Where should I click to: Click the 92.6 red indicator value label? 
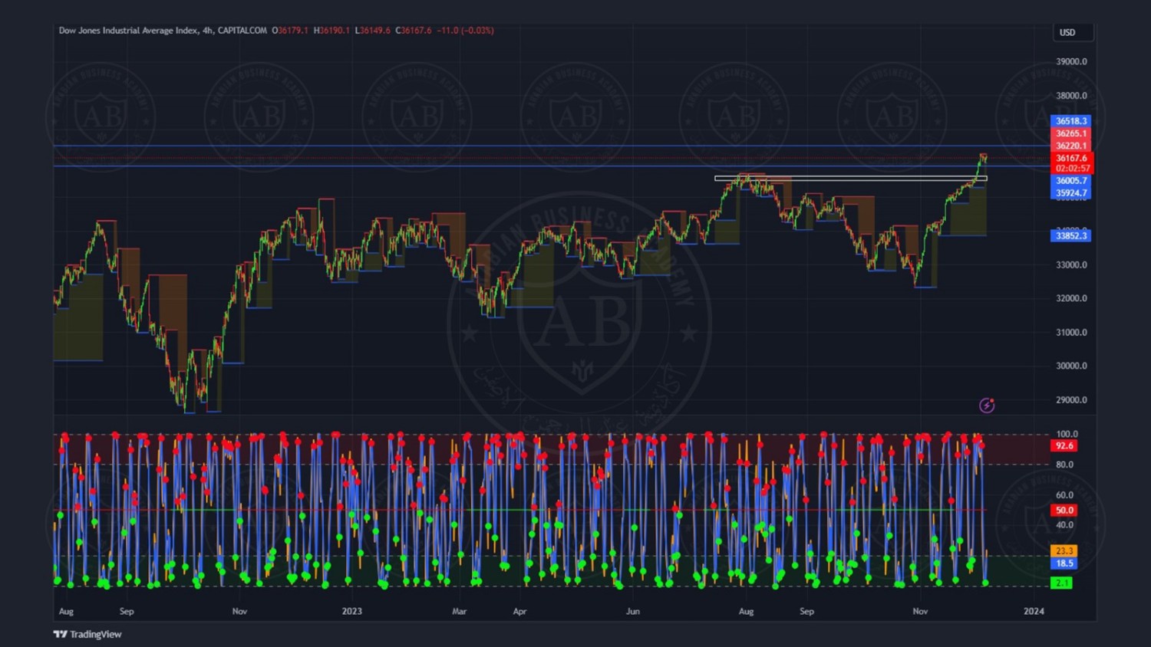pos(1064,445)
